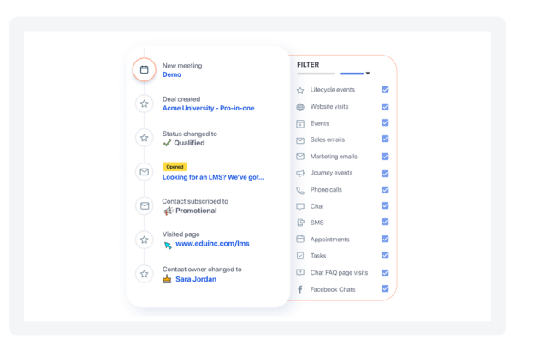
Task: Click the calendar icon beside New meeting
Action: tap(145, 69)
